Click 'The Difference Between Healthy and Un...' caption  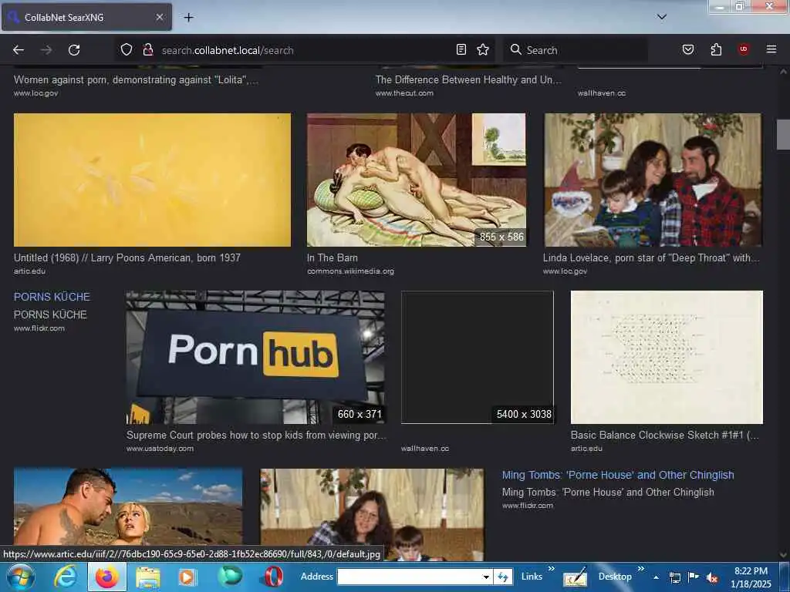(x=468, y=79)
